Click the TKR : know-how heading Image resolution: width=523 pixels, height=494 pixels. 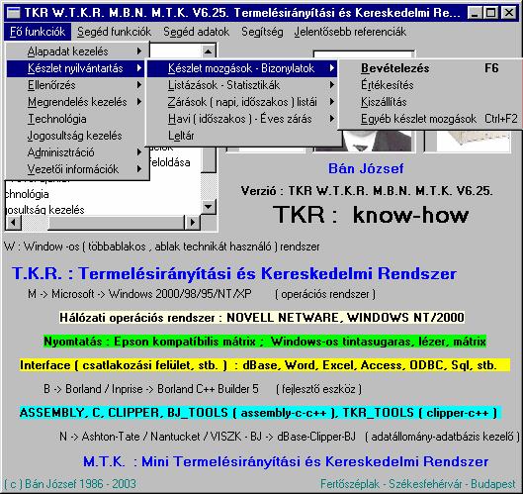tap(371, 215)
